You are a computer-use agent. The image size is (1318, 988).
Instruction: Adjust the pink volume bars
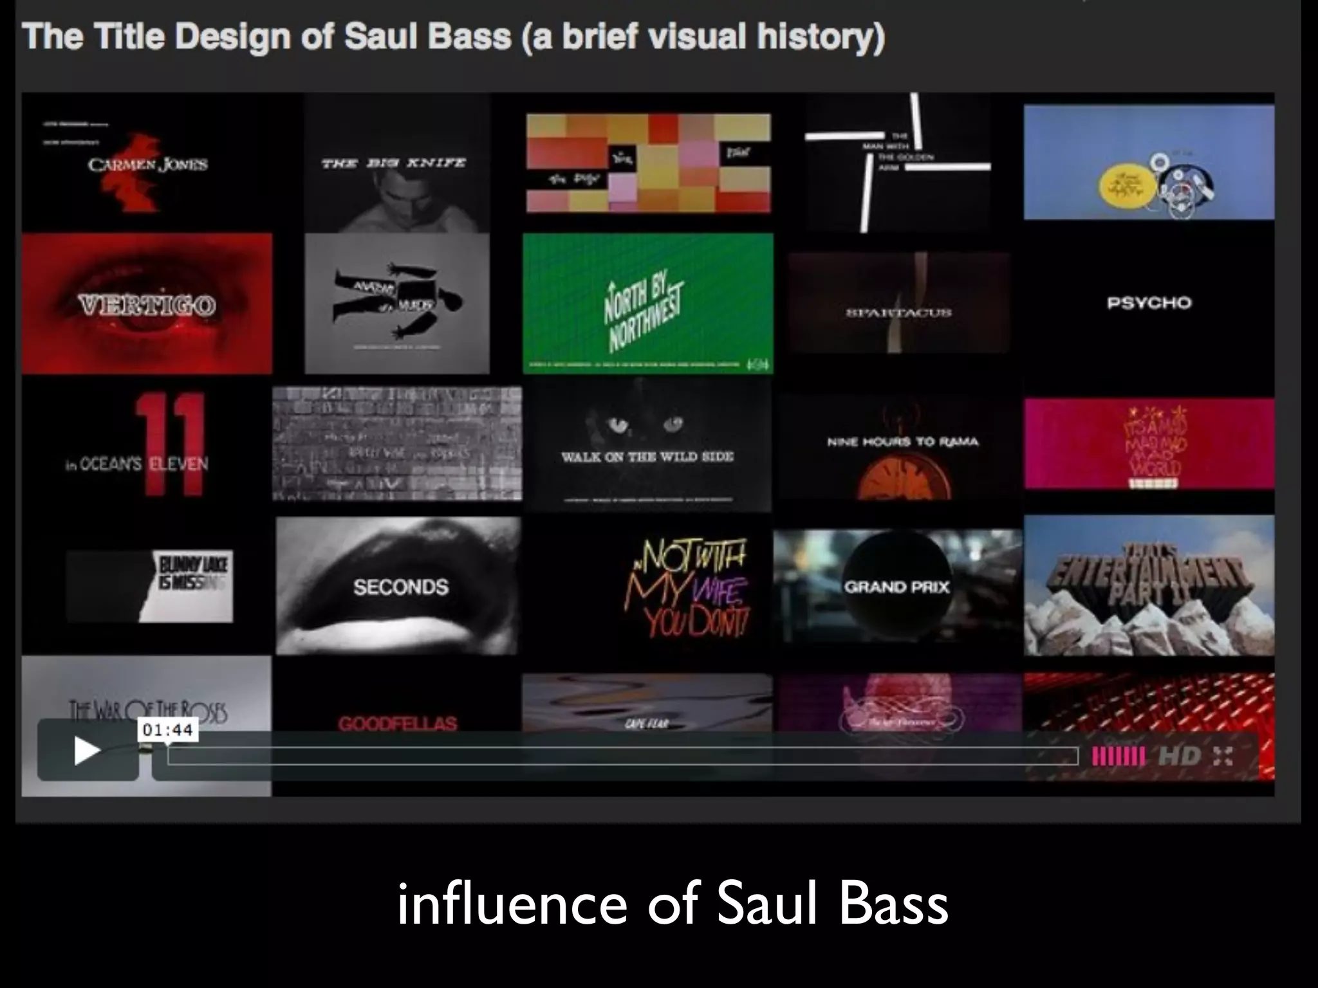[1118, 756]
